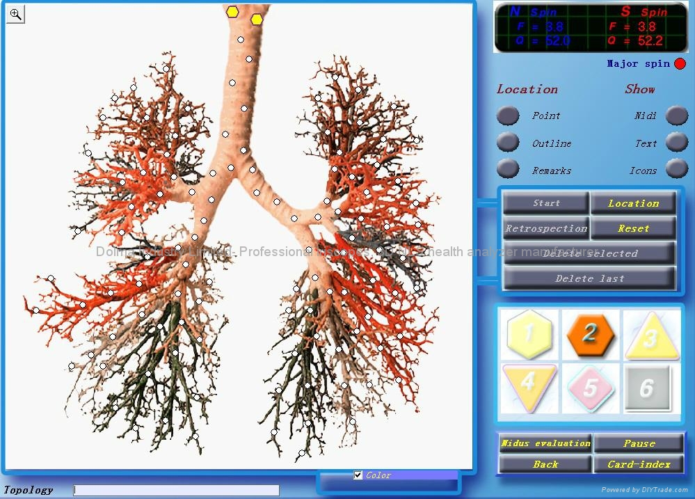
Task: Click the yellow hexagon marker atop trachea
Action: click(x=232, y=11)
